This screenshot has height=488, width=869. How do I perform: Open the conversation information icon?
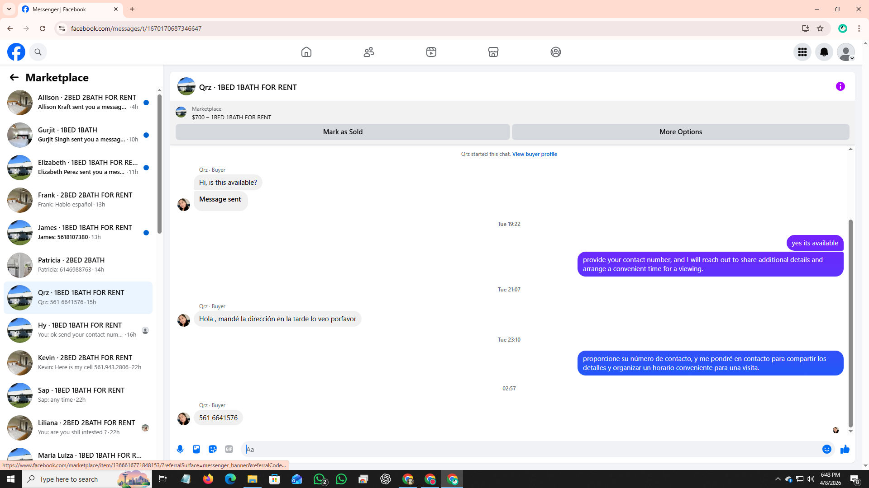point(840,86)
